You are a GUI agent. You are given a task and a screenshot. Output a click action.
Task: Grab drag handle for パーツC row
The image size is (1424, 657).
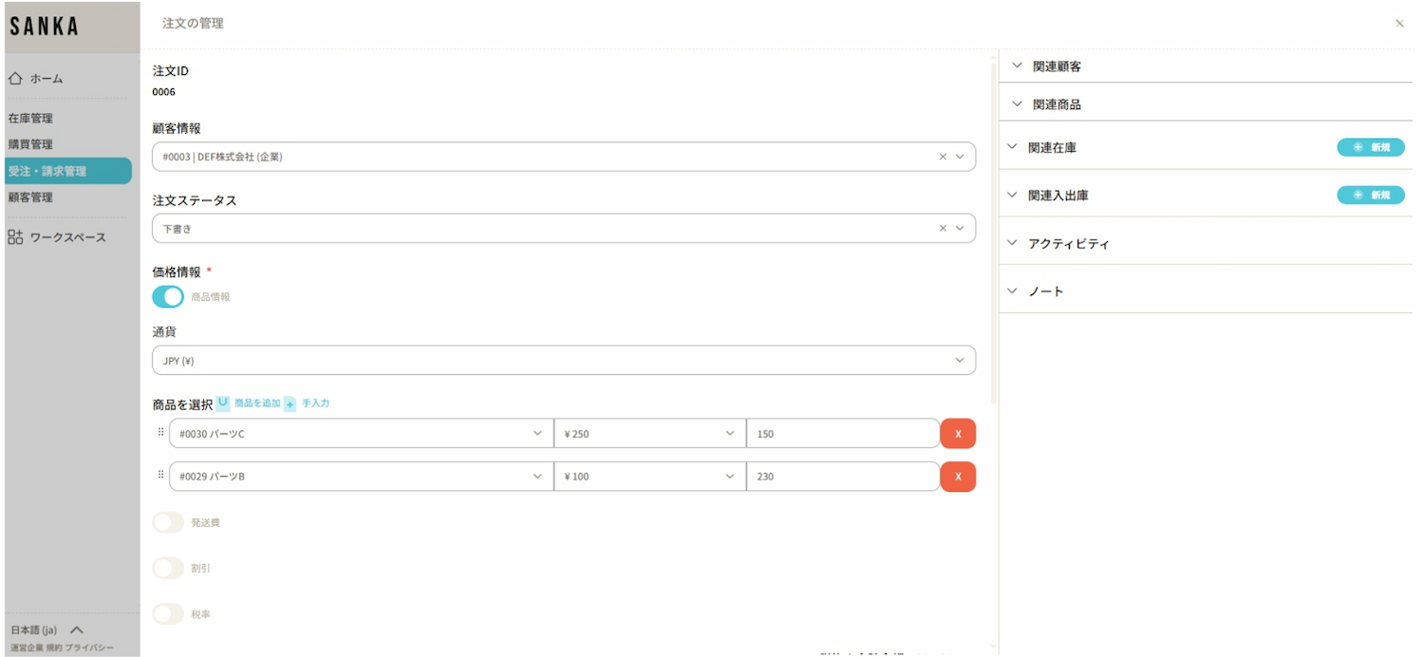160,432
